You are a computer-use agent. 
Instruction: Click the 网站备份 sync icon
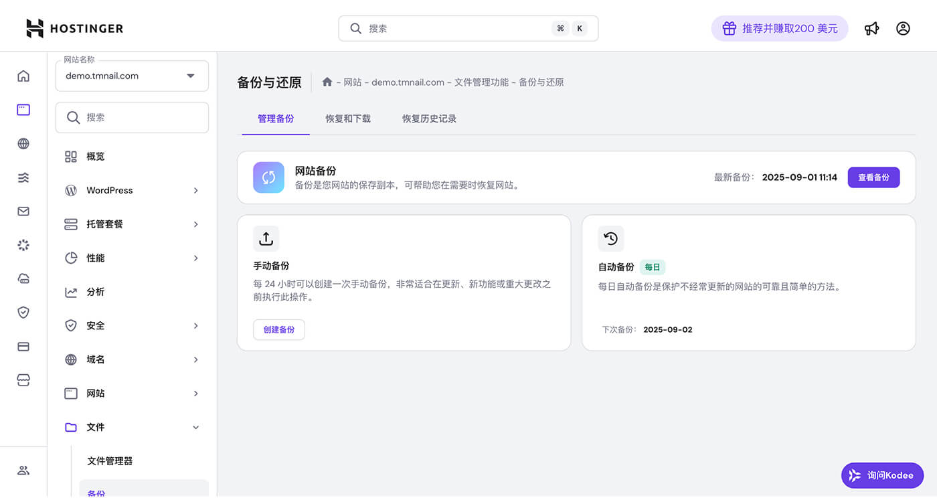[x=268, y=177]
